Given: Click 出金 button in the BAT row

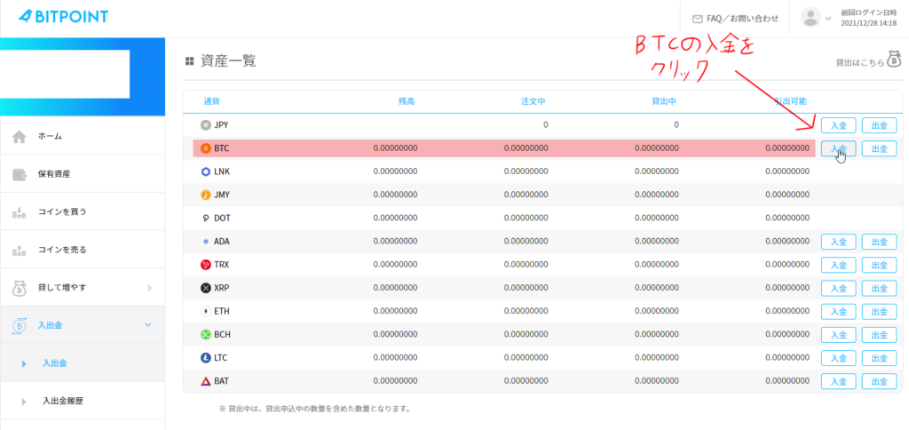Looking at the screenshot, I should click(x=879, y=381).
